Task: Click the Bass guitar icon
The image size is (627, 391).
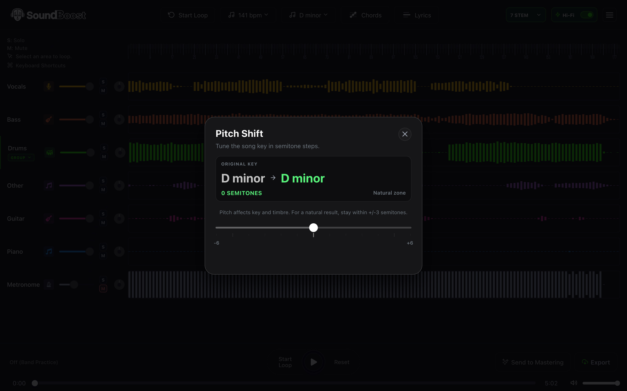Action: point(49,119)
